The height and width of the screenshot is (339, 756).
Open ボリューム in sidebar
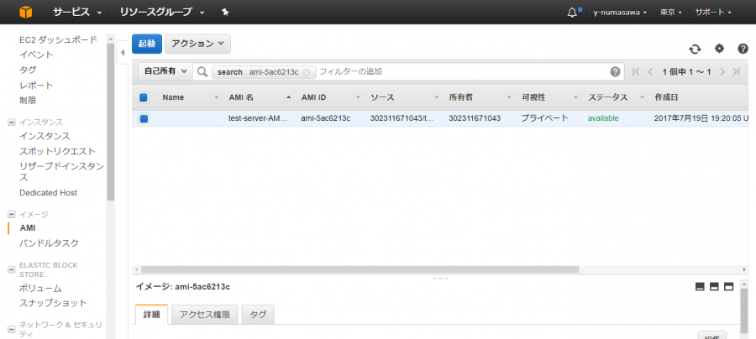click(40, 289)
